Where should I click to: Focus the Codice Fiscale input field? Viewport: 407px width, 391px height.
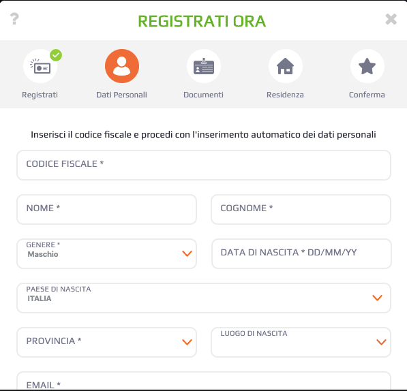tap(204, 165)
